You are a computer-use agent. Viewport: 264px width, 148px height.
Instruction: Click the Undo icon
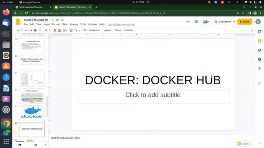pos(26,30)
